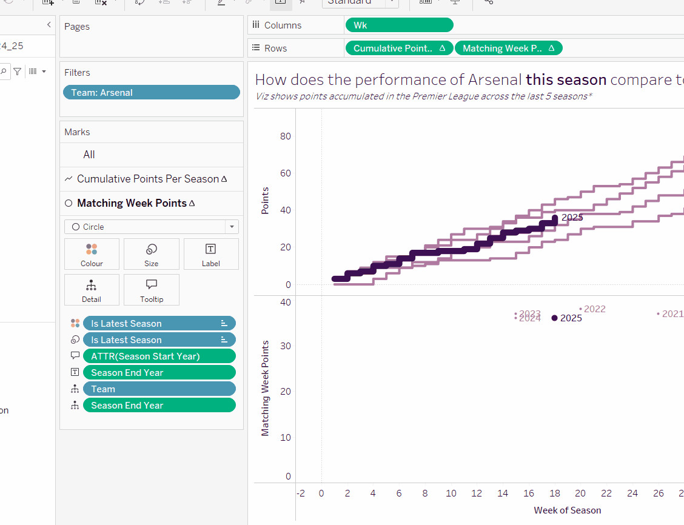Click the italic subtitle 'Viz shows points accumulated'
684x525 pixels.
[424, 96]
